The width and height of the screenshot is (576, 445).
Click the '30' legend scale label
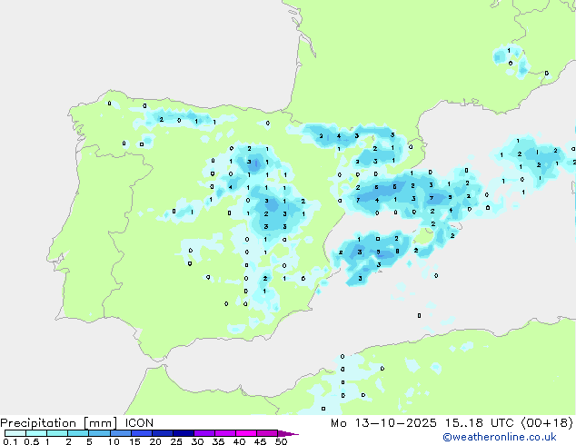(x=197, y=441)
